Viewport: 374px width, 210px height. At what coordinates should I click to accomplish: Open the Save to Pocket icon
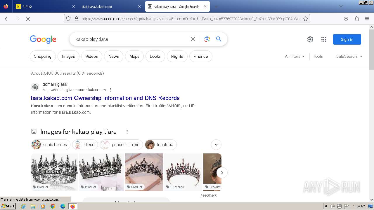click(x=346, y=19)
